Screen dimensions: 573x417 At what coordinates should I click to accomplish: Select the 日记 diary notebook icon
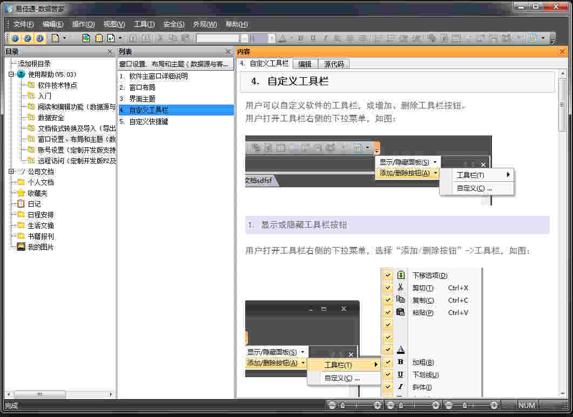(21, 204)
